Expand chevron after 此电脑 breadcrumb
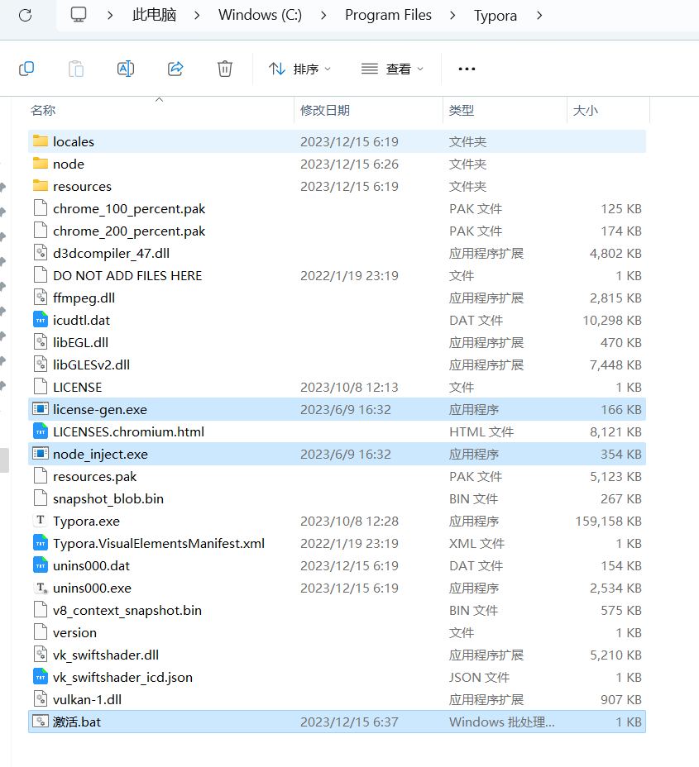This screenshot has height=767, width=699. click(x=197, y=16)
